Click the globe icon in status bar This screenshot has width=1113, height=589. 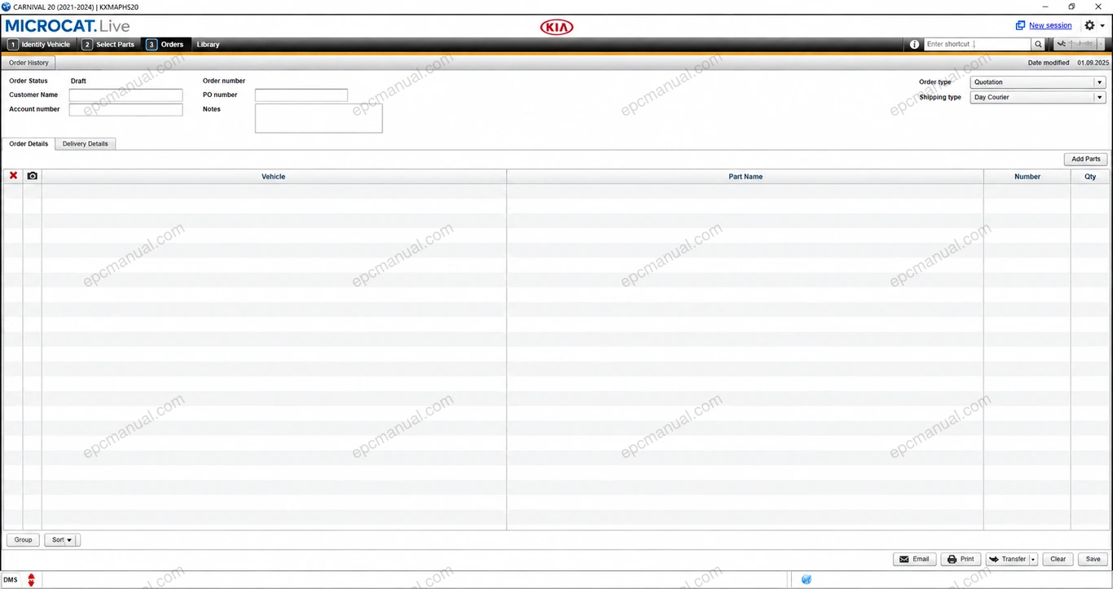(806, 579)
